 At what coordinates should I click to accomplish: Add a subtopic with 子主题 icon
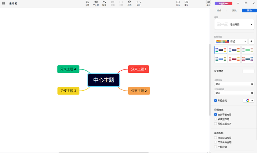(96, 4)
